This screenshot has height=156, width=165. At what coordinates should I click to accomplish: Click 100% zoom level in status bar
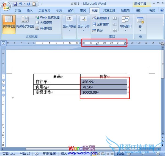[x=120, y=154]
